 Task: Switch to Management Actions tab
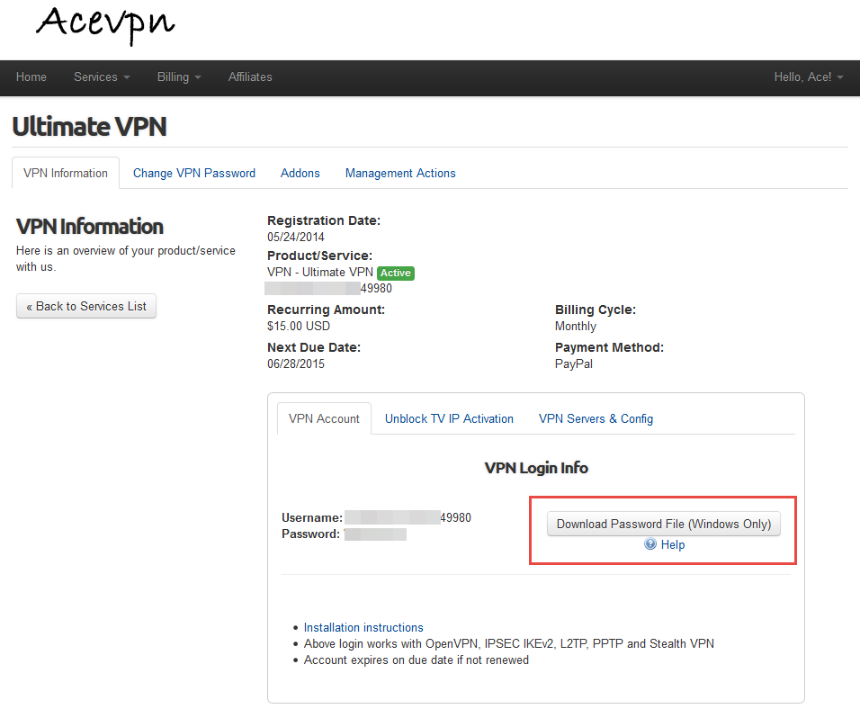click(x=400, y=174)
